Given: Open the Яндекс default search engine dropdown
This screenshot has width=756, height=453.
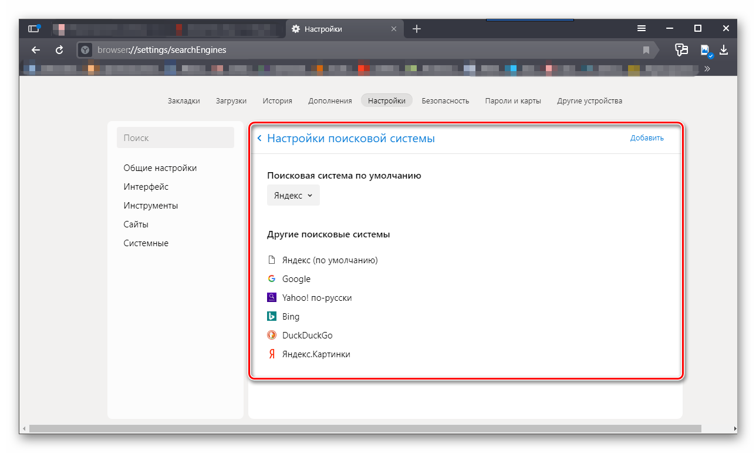Looking at the screenshot, I should point(293,196).
